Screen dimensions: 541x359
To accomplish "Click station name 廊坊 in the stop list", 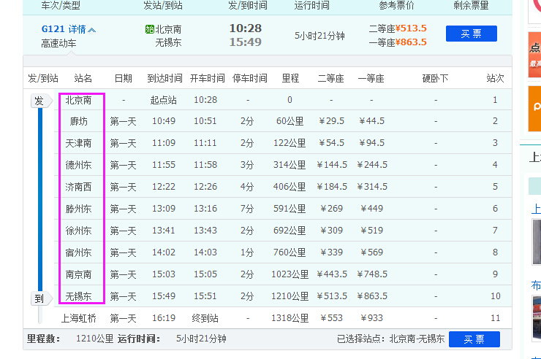I will click(x=79, y=121).
